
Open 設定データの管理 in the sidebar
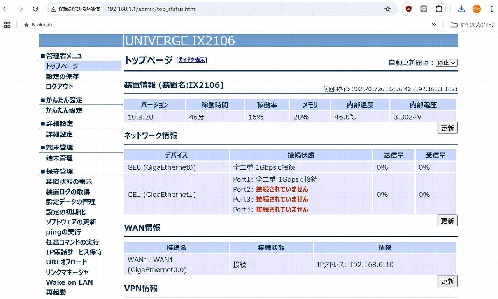click(x=71, y=202)
